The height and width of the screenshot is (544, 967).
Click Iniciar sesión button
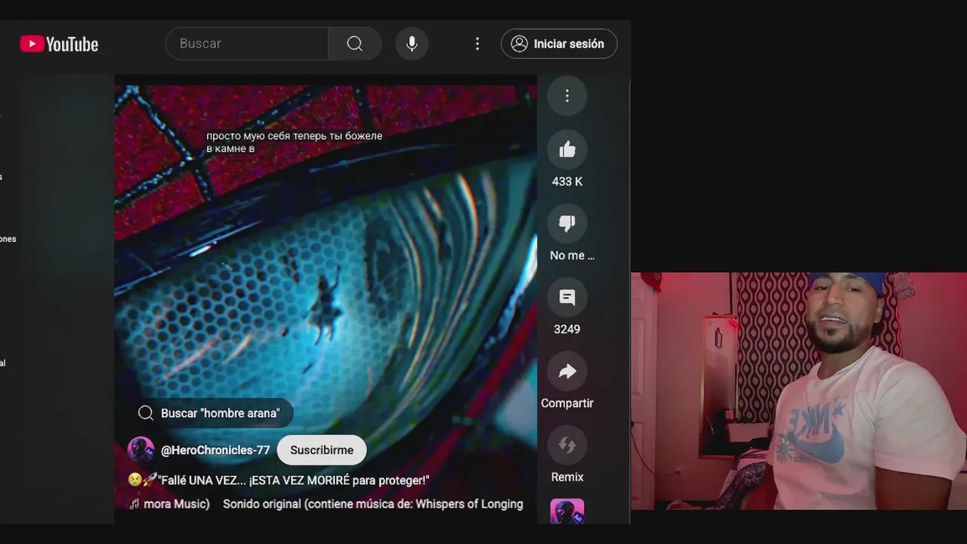point(559,44)
